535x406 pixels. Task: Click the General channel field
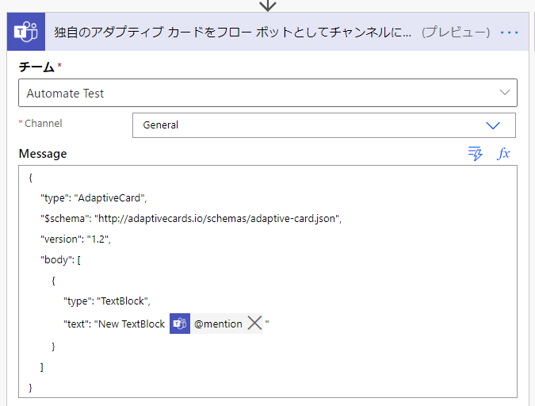[x=324, y=125]
